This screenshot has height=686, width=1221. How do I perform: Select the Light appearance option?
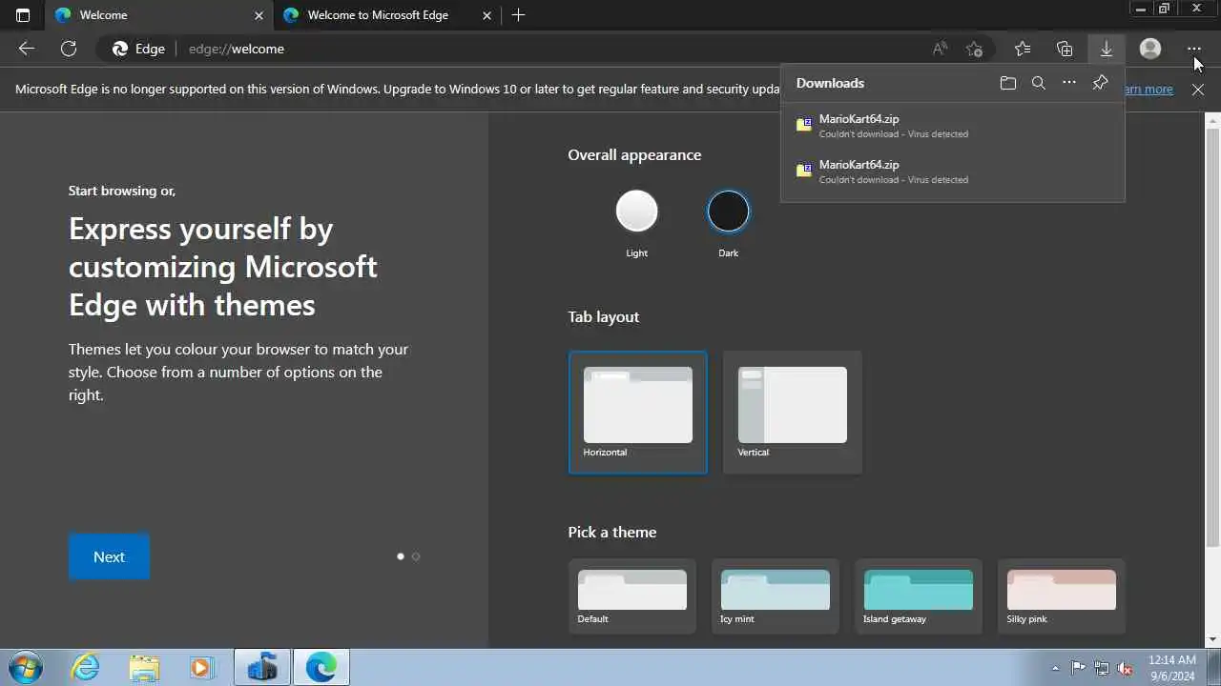(x=636, y=212)
